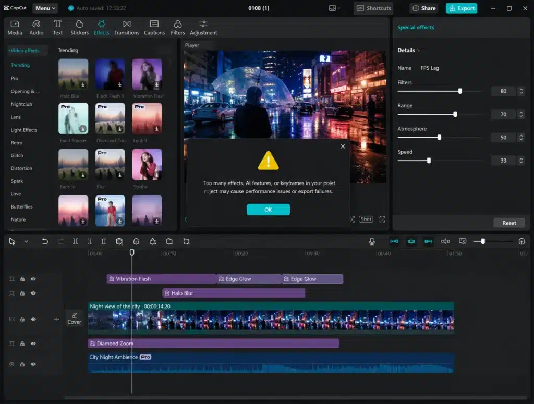
Task: Click the Atmosphere value field showing 50
Action: (x=503, y=138)
